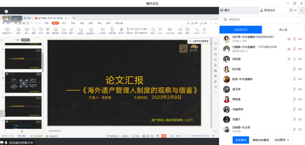The width and height of the screenshot is (305, 145).
Task: Click the add-slide plus below thumbnails
Action: point(22,131)
